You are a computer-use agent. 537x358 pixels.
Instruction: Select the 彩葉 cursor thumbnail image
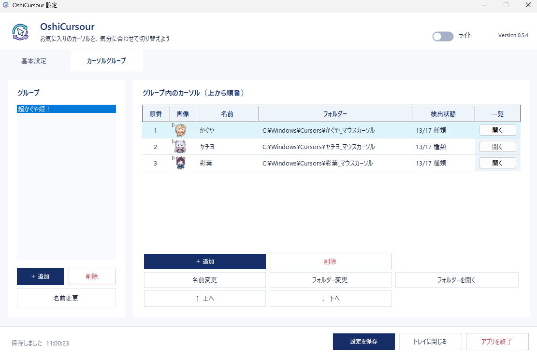tap(180, 163)
